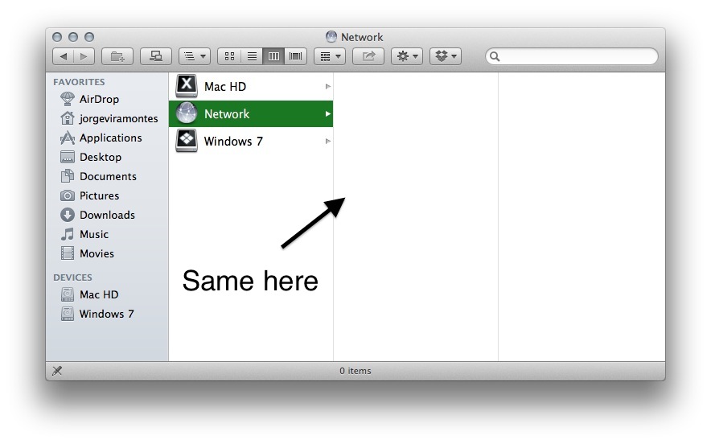Click the '0 items' status text
The height and width of the screenshot is (444, 711).
tap(355, 371)
